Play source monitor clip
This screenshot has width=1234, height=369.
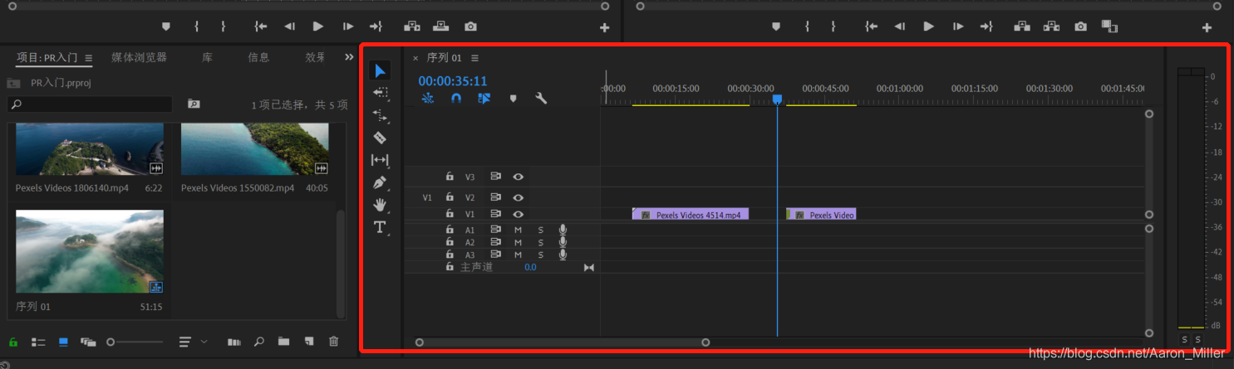(317, 27)
